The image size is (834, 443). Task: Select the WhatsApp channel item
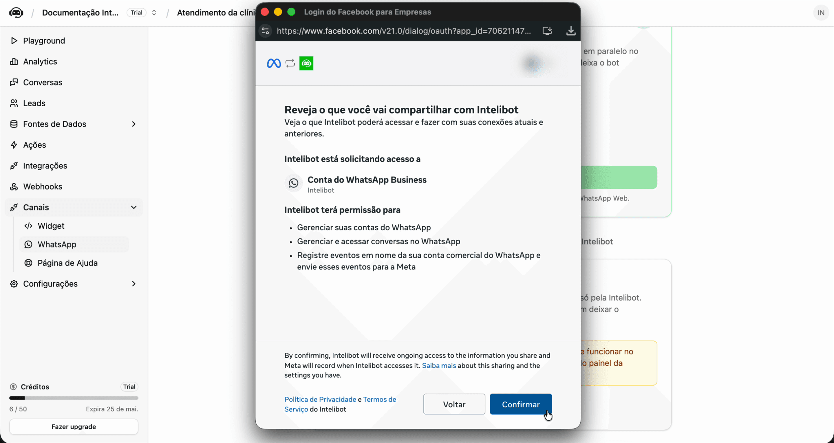coord(74,244)
